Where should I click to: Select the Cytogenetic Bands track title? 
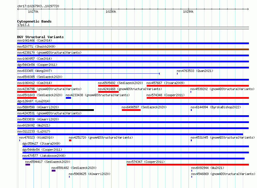click(34, 21)
